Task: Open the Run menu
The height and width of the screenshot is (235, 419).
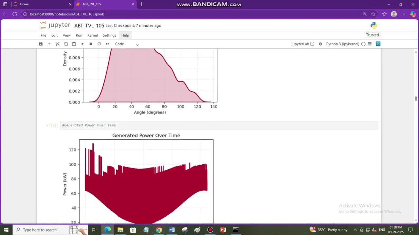Action: tap(79, 35)
